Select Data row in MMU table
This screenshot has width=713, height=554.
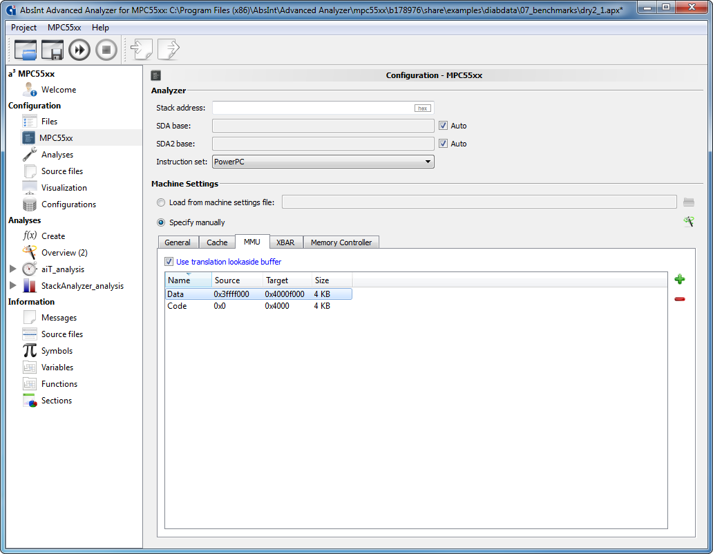click(258, 294)
